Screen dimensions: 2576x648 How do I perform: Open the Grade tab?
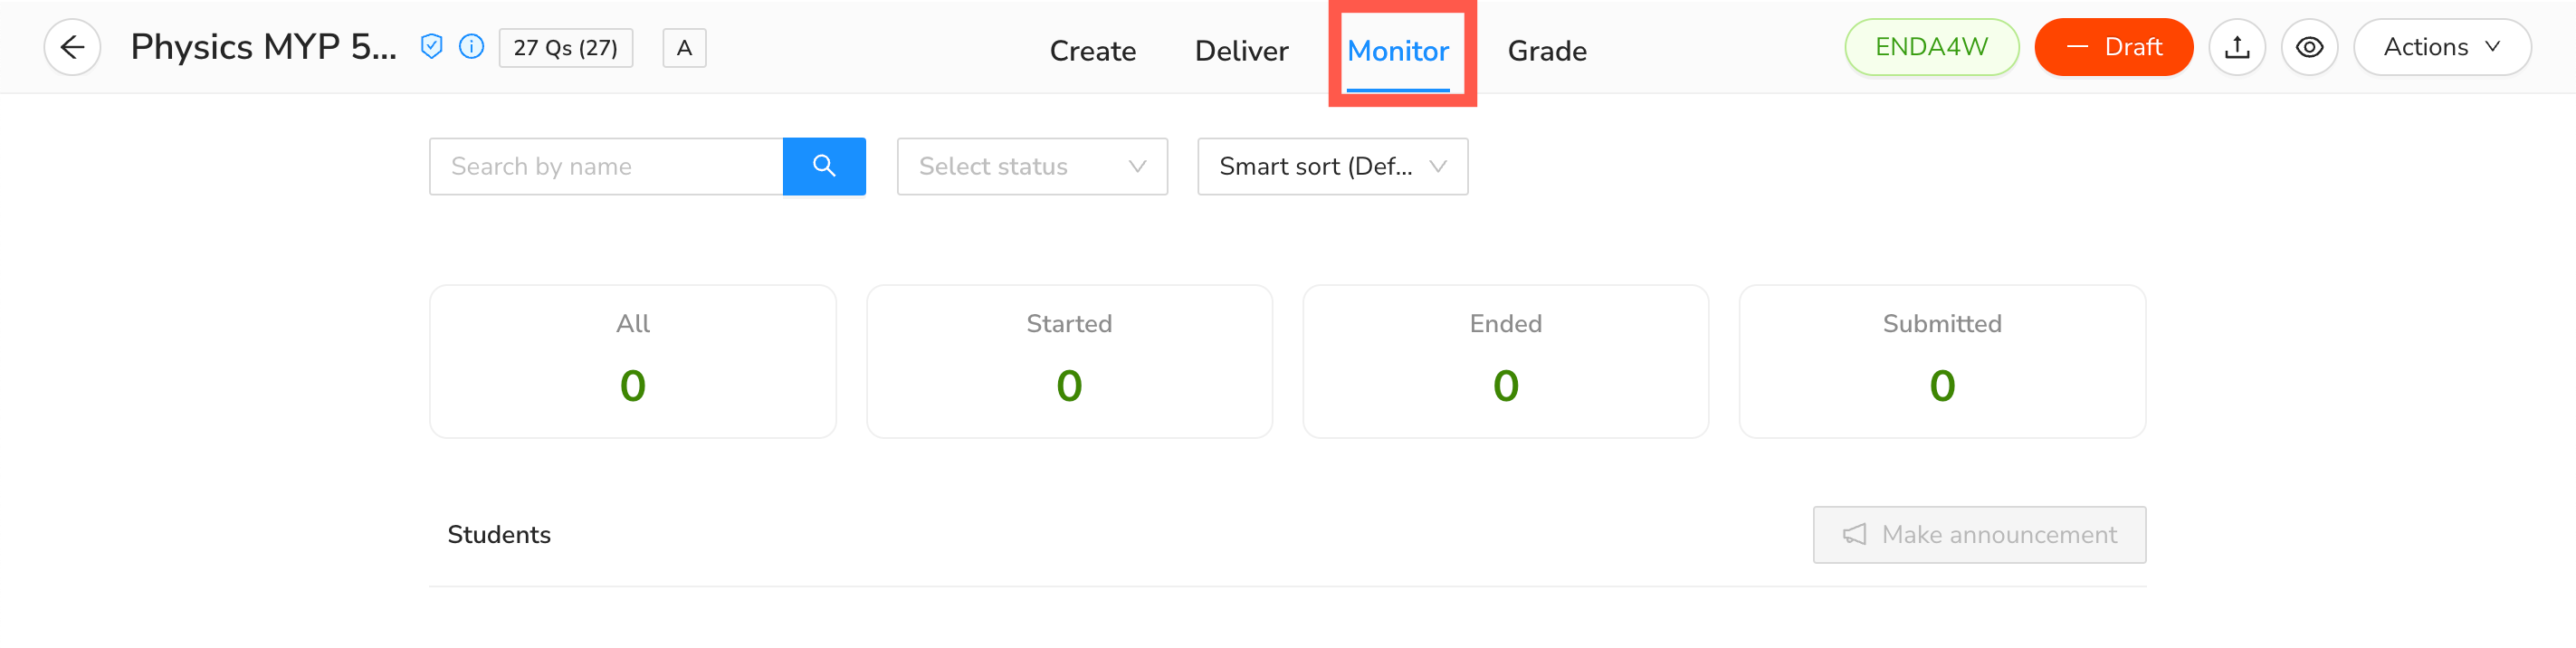pyautogui.click(x=1546, y=51)
